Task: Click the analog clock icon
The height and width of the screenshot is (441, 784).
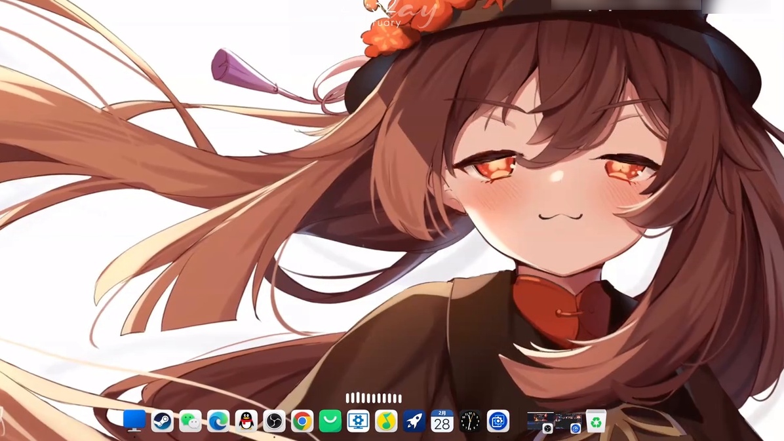Action: point(470,421)
